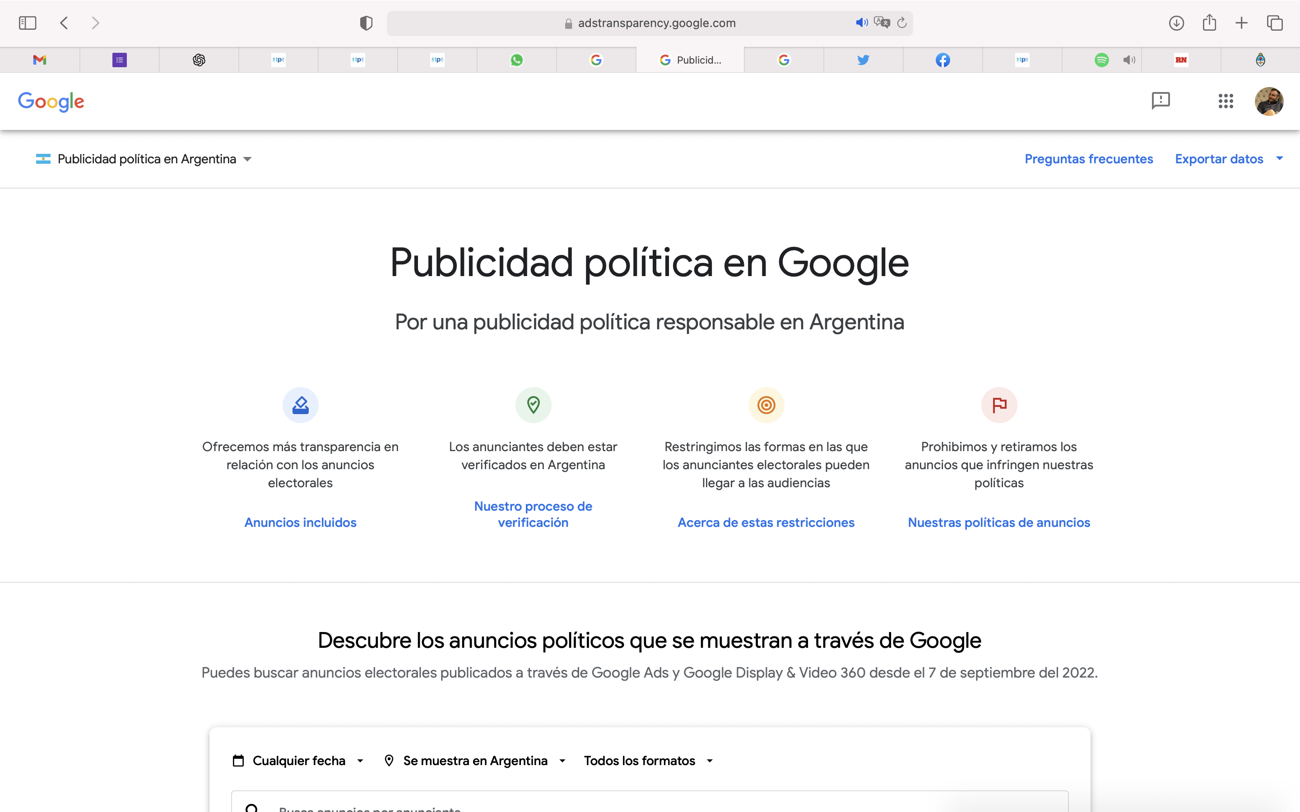1300x812 pixels.
Task: Click the Safari sidebar toggle icon
Action: click(x=28, y=23)
